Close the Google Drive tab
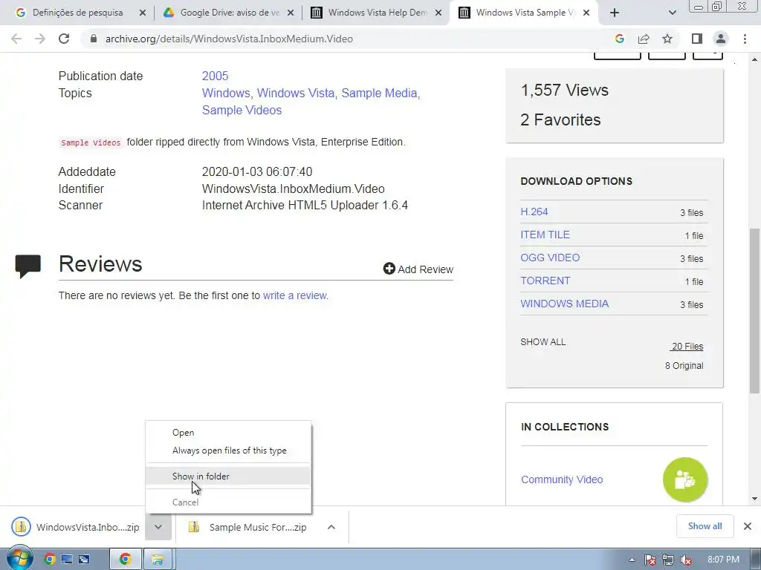This screenshot has height=570, width=761. pyautogui.click(x=291, y=13)
